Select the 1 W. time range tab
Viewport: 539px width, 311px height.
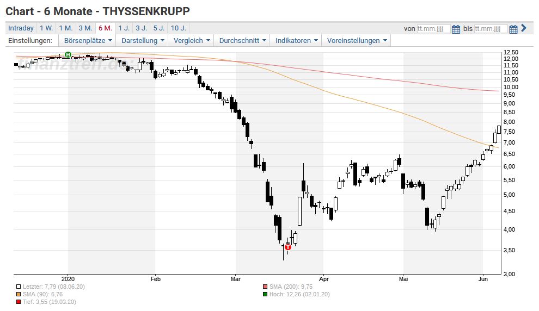tap(46, 28)
